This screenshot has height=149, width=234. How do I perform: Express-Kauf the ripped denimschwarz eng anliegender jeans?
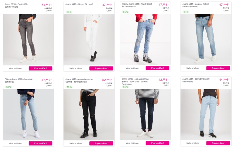pyautogui.click(x=101, y=143)
